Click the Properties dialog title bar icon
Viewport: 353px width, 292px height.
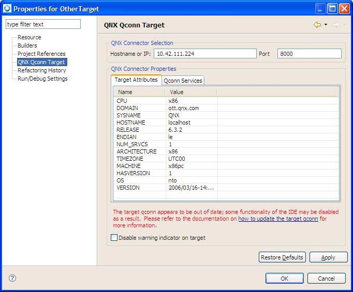tap(7, 8)
